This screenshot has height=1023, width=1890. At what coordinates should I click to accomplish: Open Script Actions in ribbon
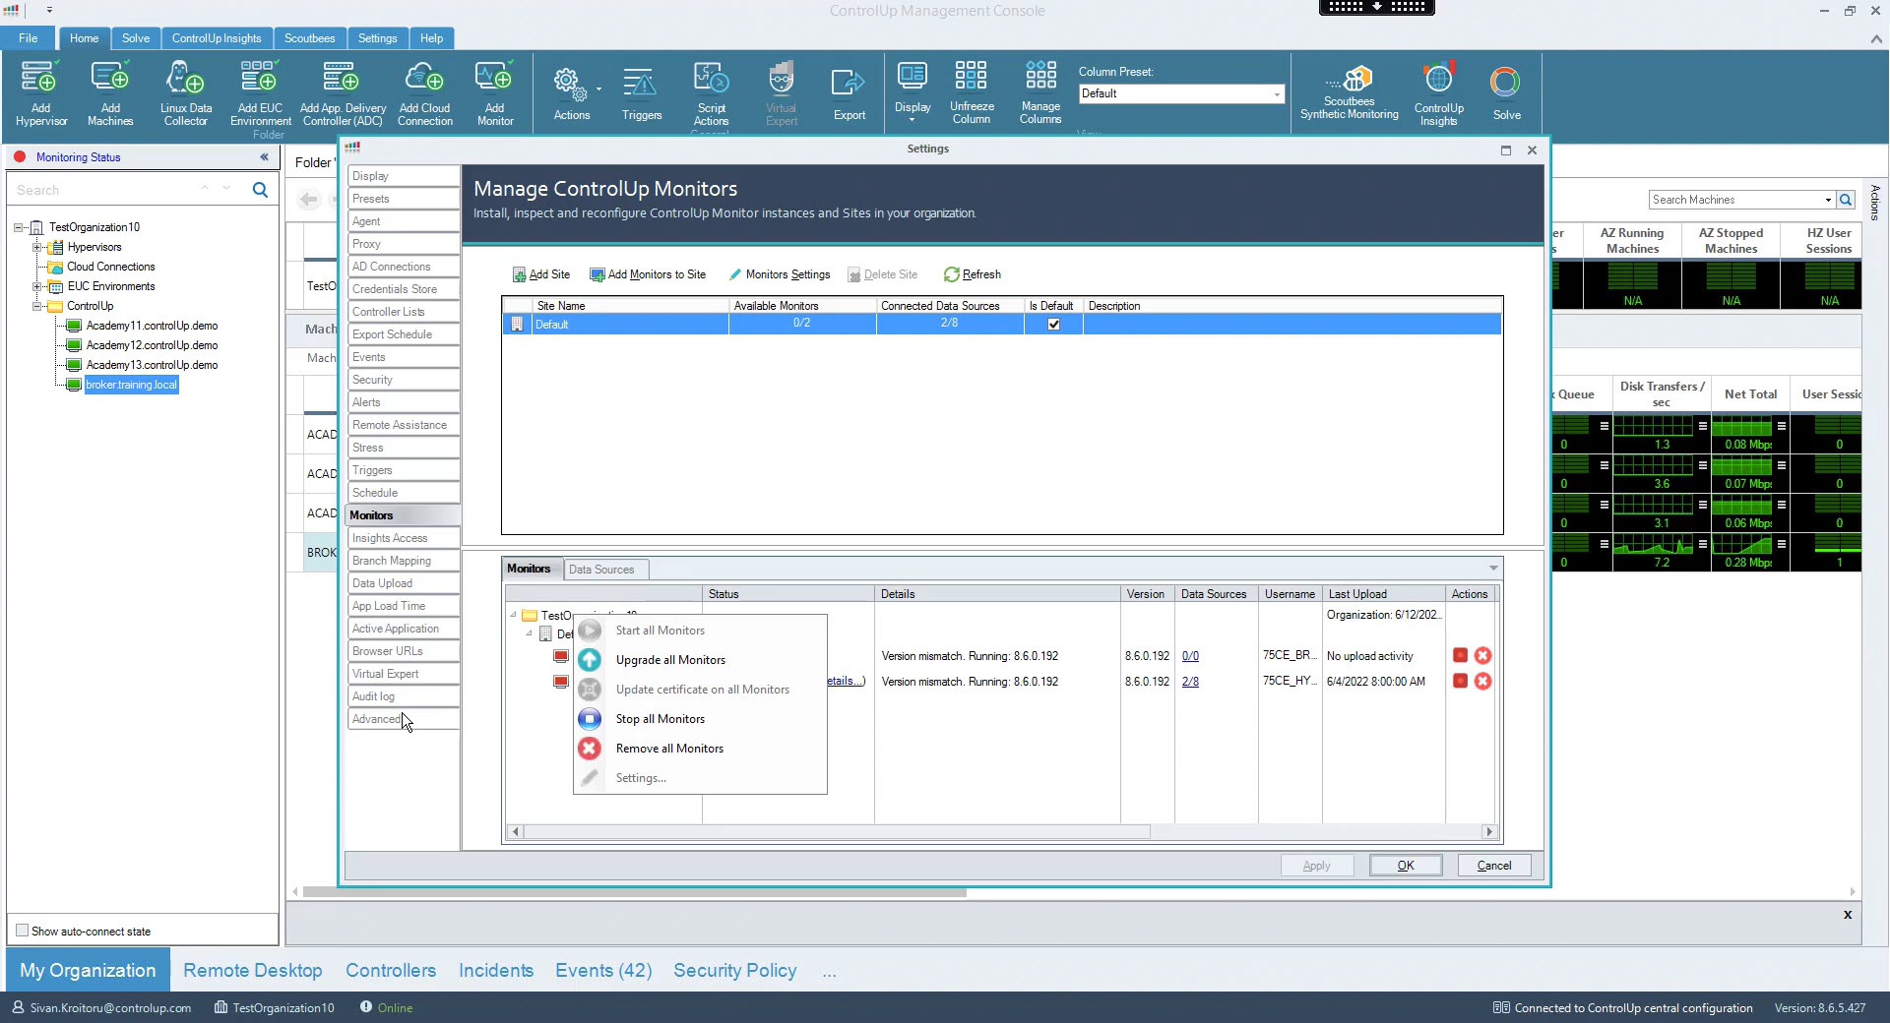click(x=711, y=93)
